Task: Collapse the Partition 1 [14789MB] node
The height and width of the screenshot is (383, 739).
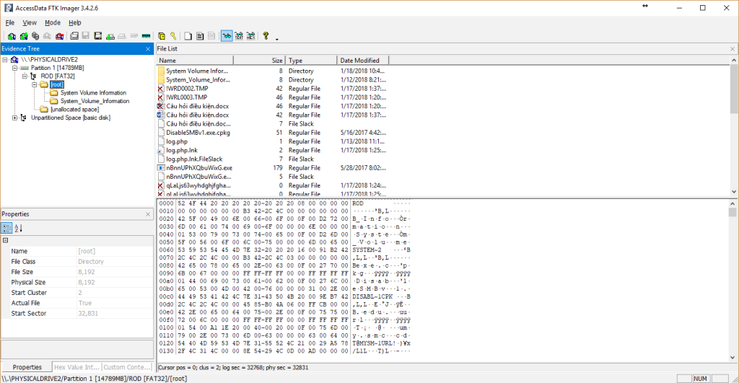Action: [x=14, y=69]
